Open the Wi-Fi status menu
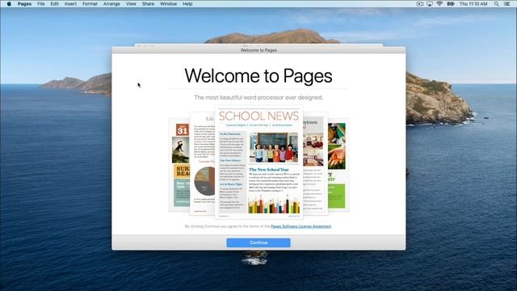 439,4
